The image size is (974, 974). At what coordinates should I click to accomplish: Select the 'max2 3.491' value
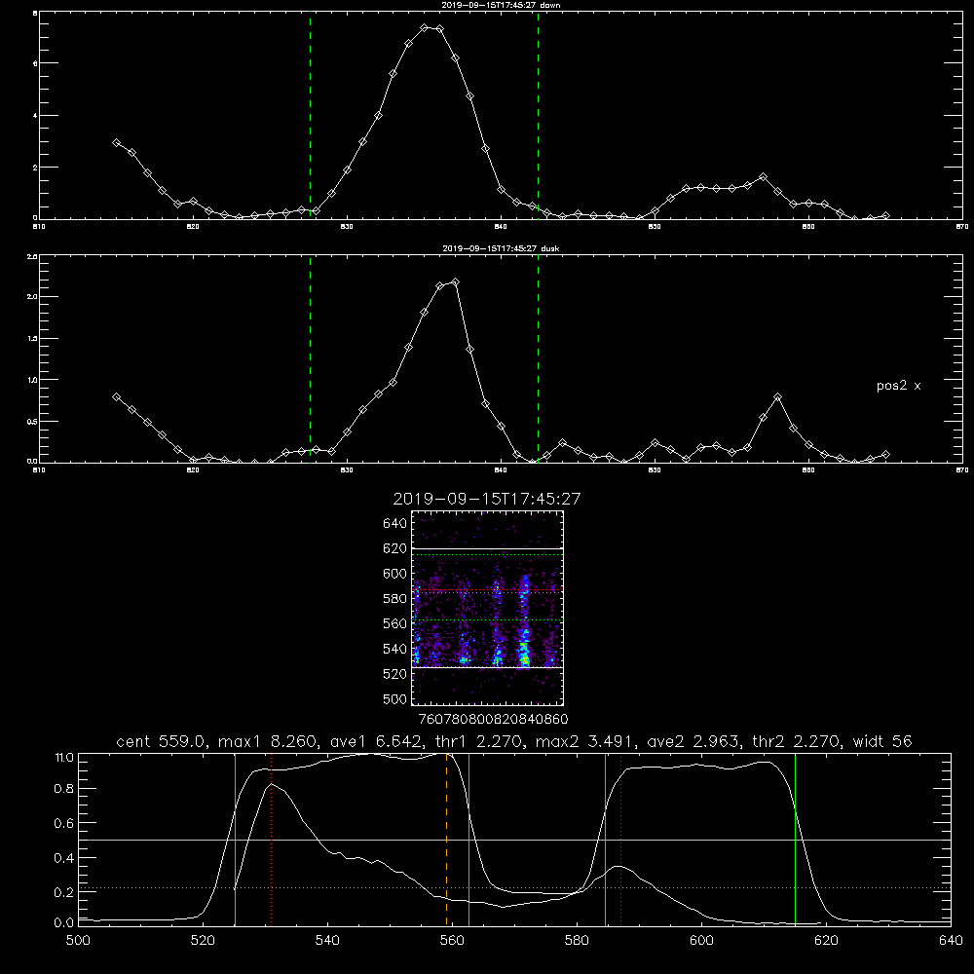[x=583, y=741]
